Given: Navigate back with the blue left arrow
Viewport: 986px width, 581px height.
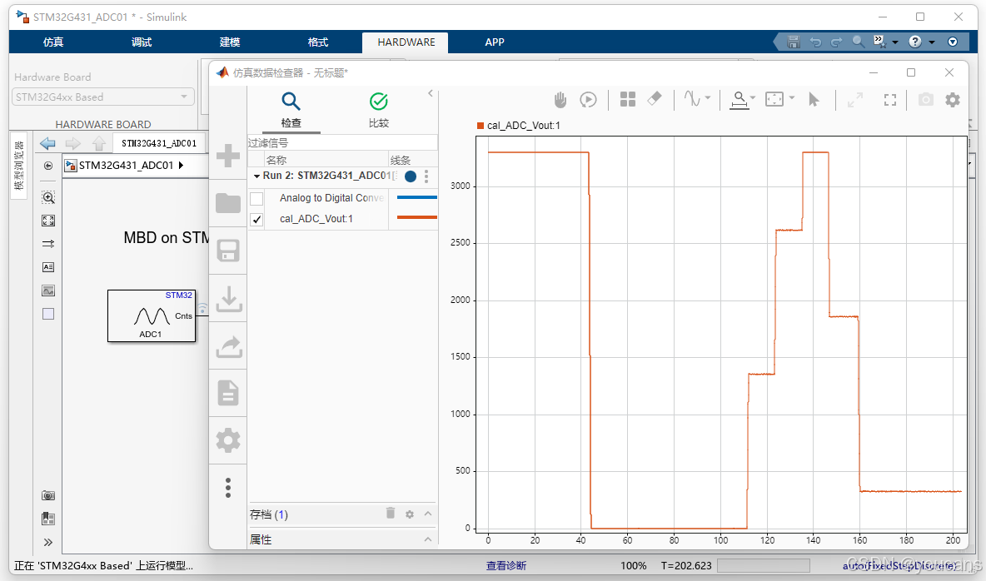Looking at the screenshot, I should click(x=47, y=143).
